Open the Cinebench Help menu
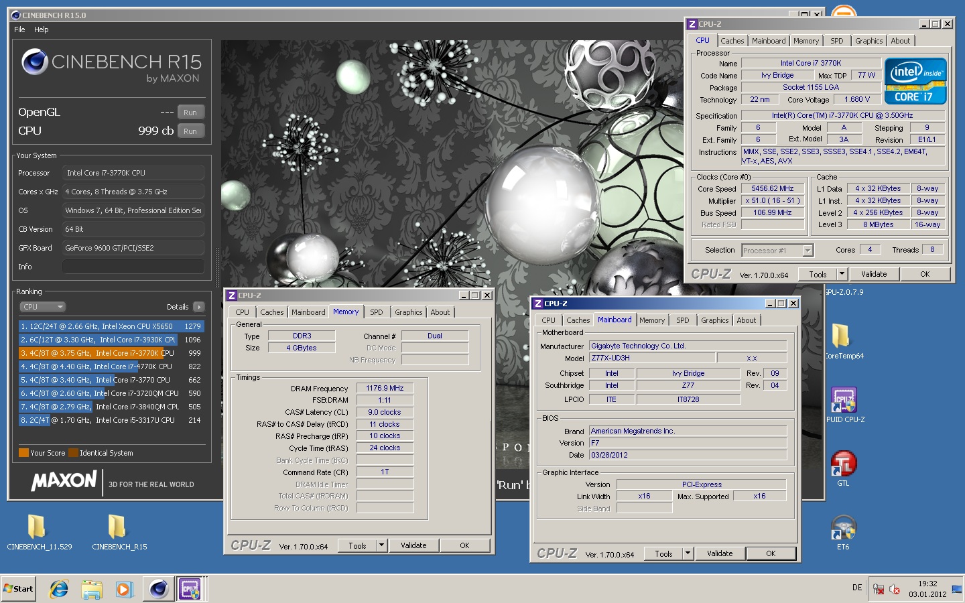Viewport: 965px width, 603px height. [x=42, y=29]
